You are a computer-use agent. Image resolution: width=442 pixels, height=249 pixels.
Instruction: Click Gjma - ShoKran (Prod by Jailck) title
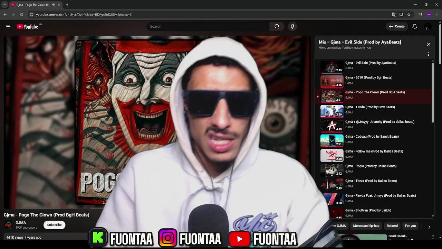coord(368,211)
